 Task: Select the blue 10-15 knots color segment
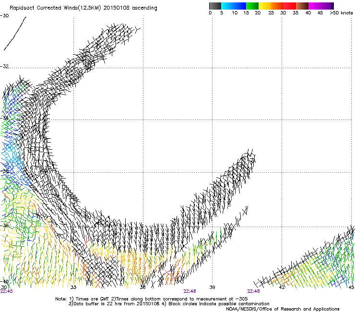point(240,6)
